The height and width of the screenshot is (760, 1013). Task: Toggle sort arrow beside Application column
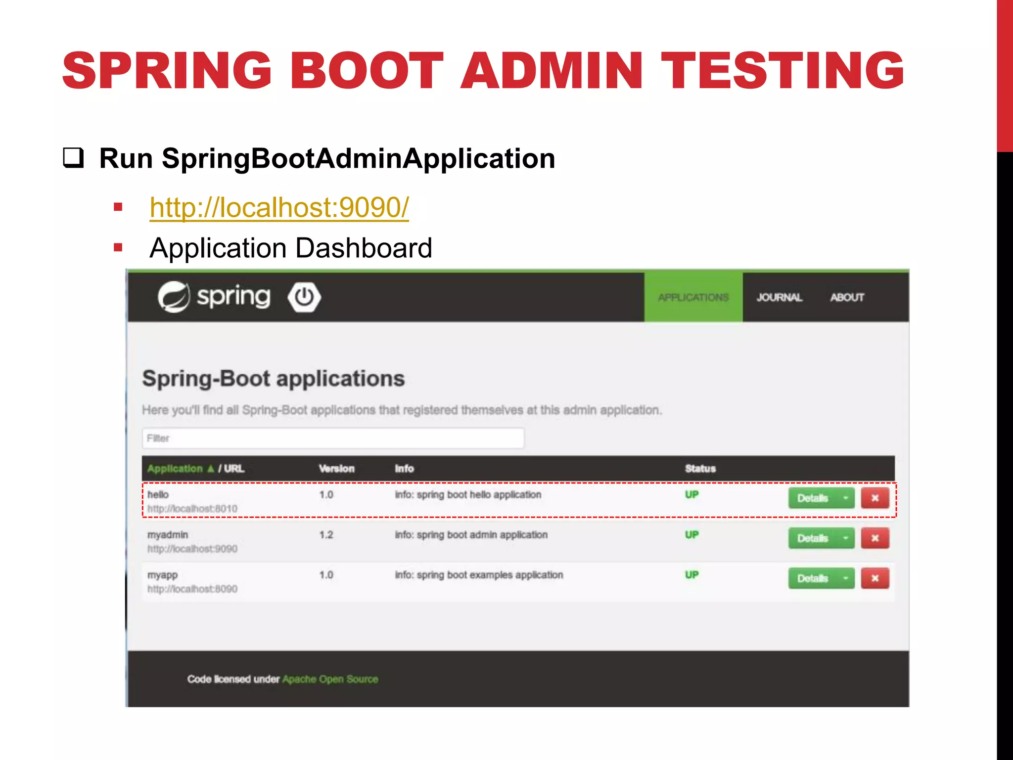[211, 469]
